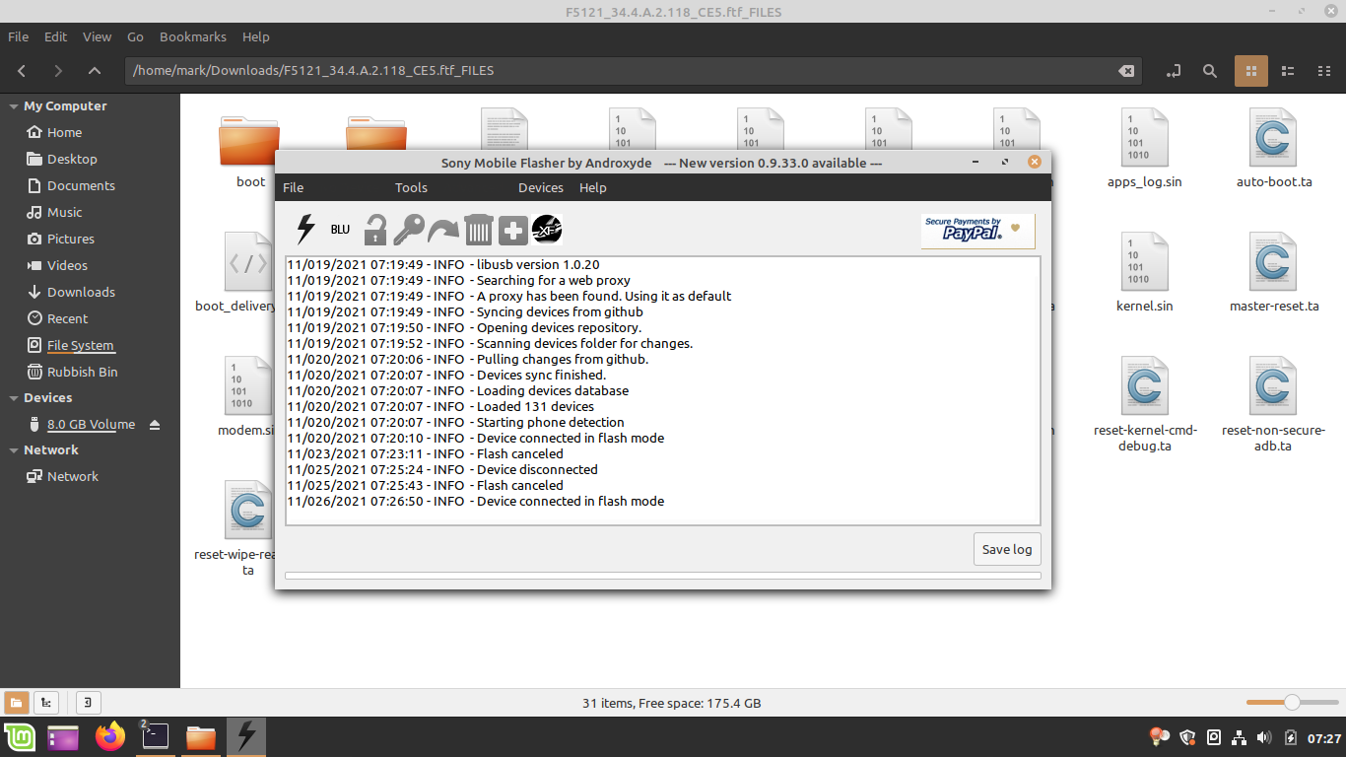Open the Linux Mint start menu
The height and width of the screenshot is (757, 1346).
(20, 737)
